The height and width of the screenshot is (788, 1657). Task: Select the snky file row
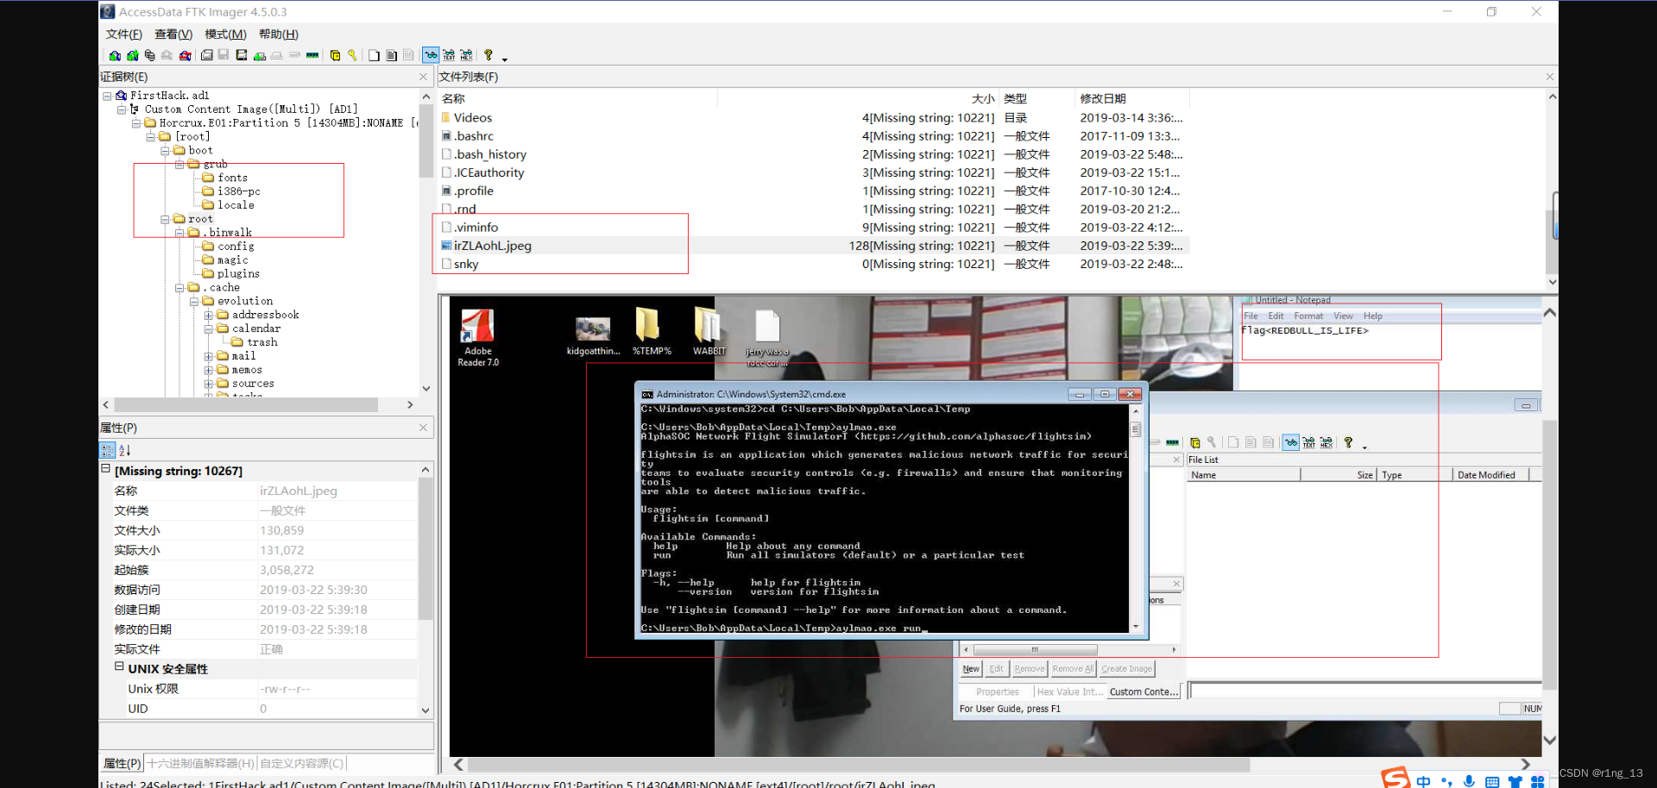(x=814, y=264)
